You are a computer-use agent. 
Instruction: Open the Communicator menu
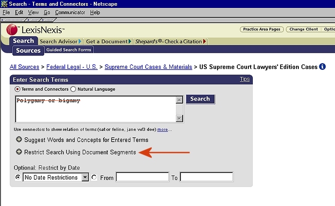coord(70,13)
